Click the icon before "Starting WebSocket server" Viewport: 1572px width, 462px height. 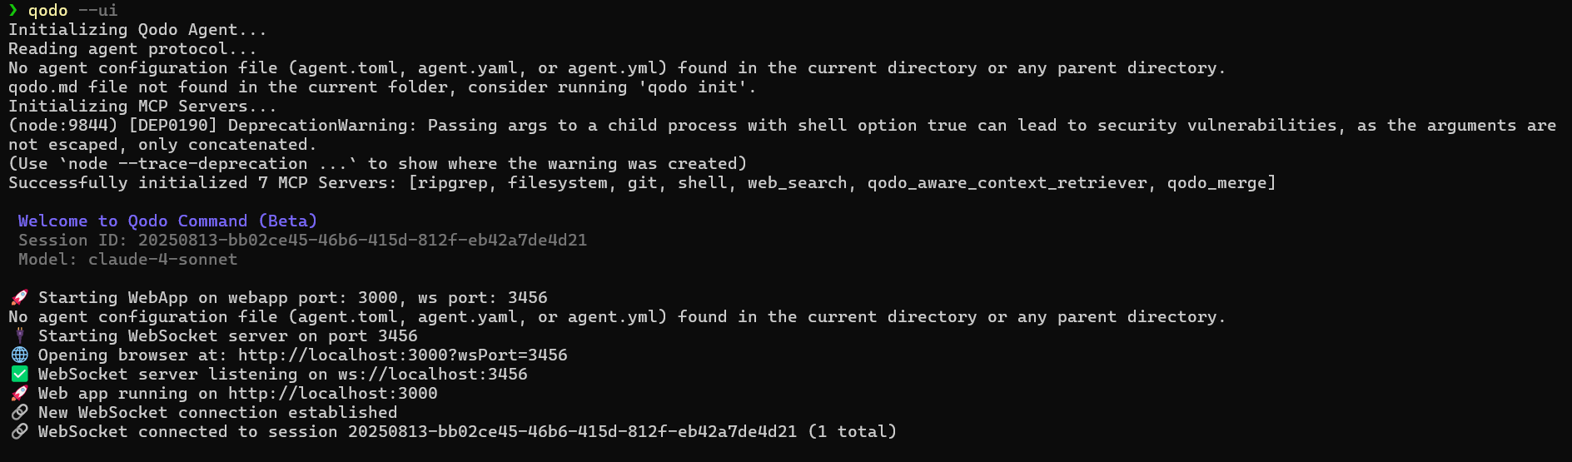point(19,336)
